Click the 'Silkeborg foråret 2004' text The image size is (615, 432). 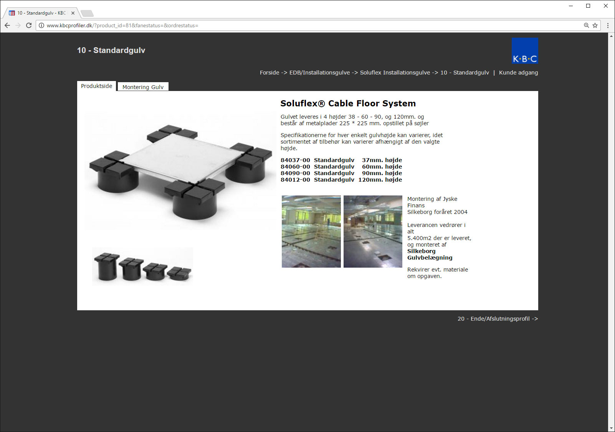(x=437, y=212)
